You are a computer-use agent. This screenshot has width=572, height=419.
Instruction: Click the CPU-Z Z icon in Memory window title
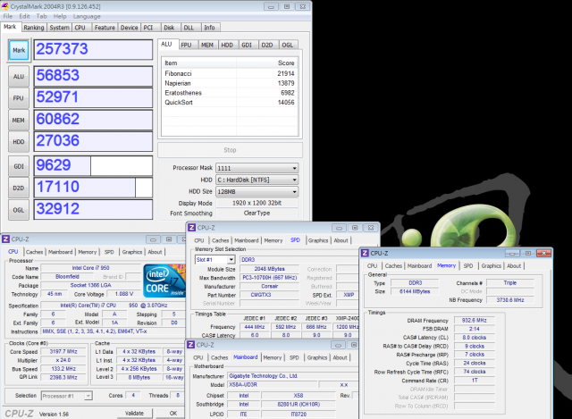click(365, 253)
